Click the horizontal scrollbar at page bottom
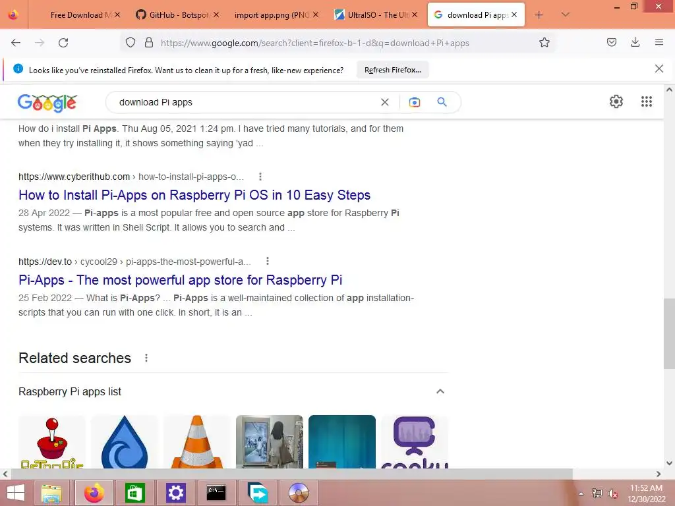 coord(291,474)
